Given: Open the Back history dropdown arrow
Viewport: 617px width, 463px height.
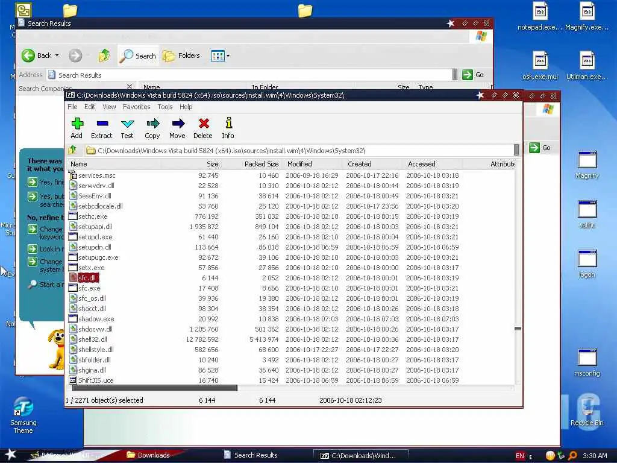Looking at the screenshot, I should 57,55.
